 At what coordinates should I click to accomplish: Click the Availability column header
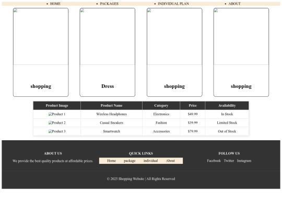[x=227, y=106]
